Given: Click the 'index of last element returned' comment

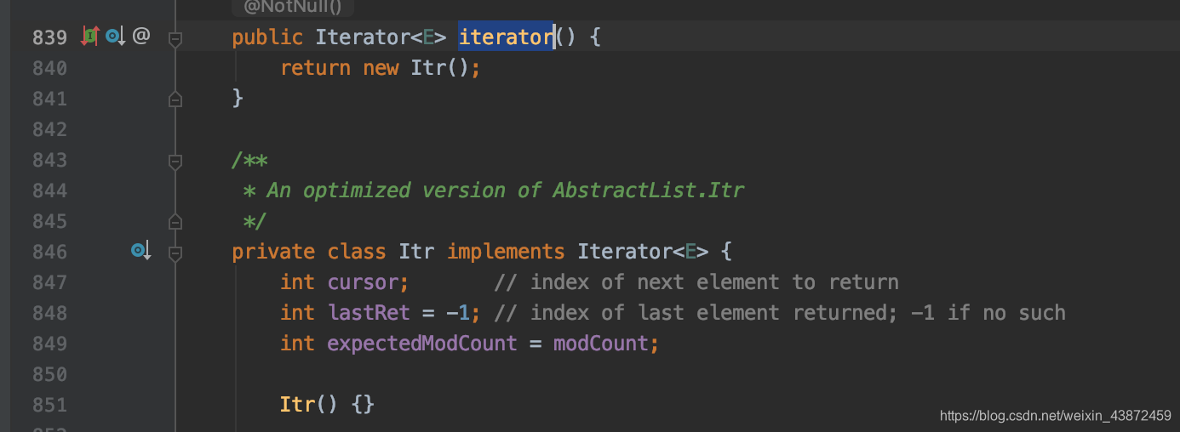Looking at the screenshot, I should pyautogui.click(x=715, y=313).
